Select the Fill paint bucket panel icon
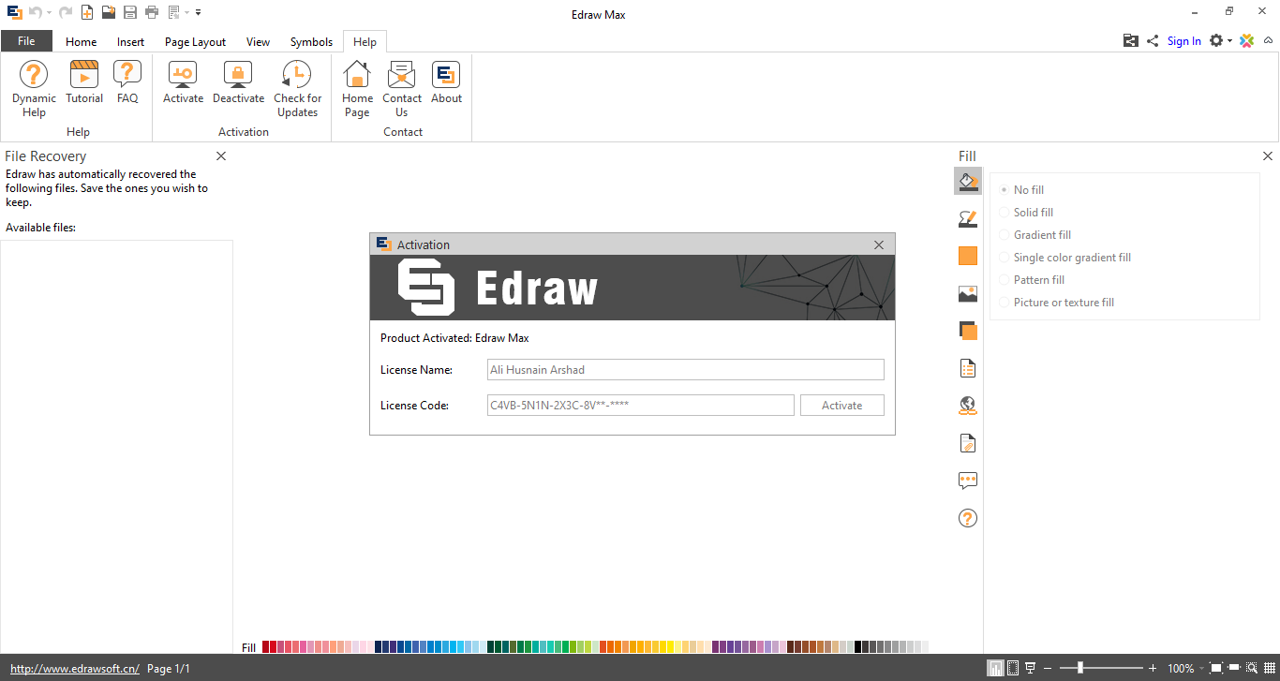The image size is (1280, 681). 968,181
